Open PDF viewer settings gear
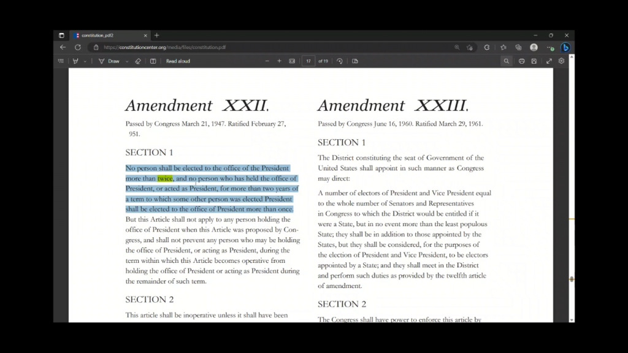This screenshot has height=353, width=628. tap(562, 61)
